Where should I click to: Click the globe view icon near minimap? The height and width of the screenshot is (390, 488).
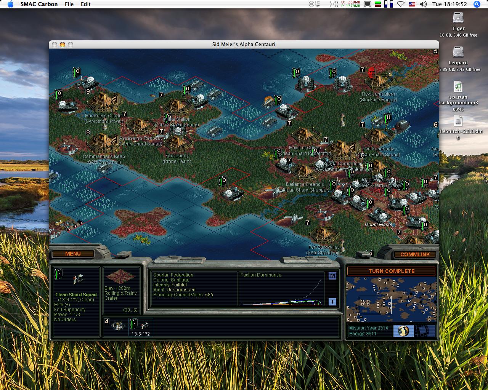tap(403, 331)
